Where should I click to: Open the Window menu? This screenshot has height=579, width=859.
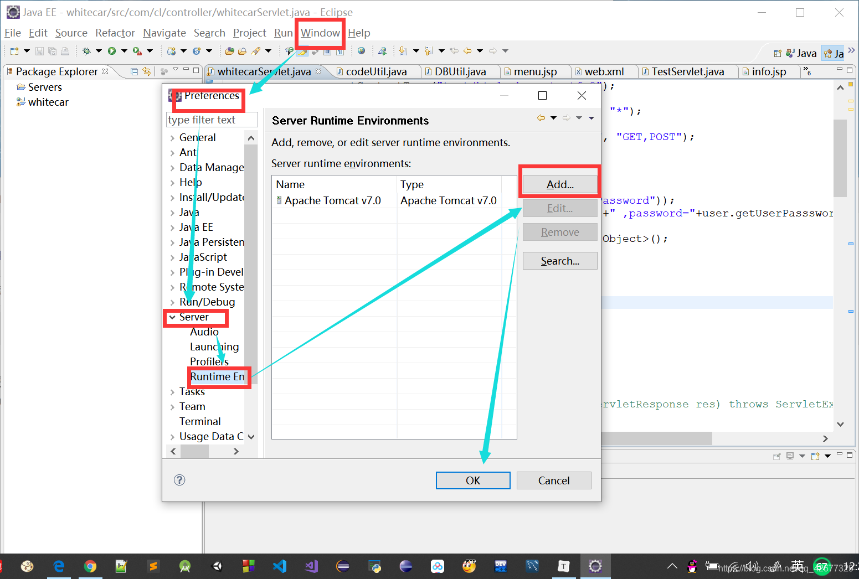pos(320,33)
